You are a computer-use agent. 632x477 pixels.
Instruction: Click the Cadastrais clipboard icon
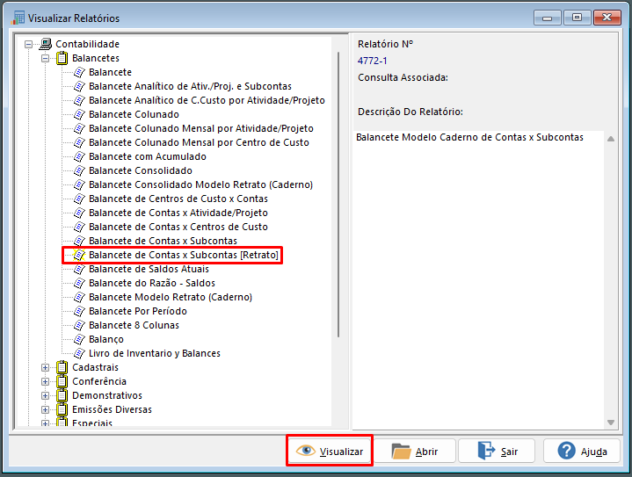click(62, 367)
